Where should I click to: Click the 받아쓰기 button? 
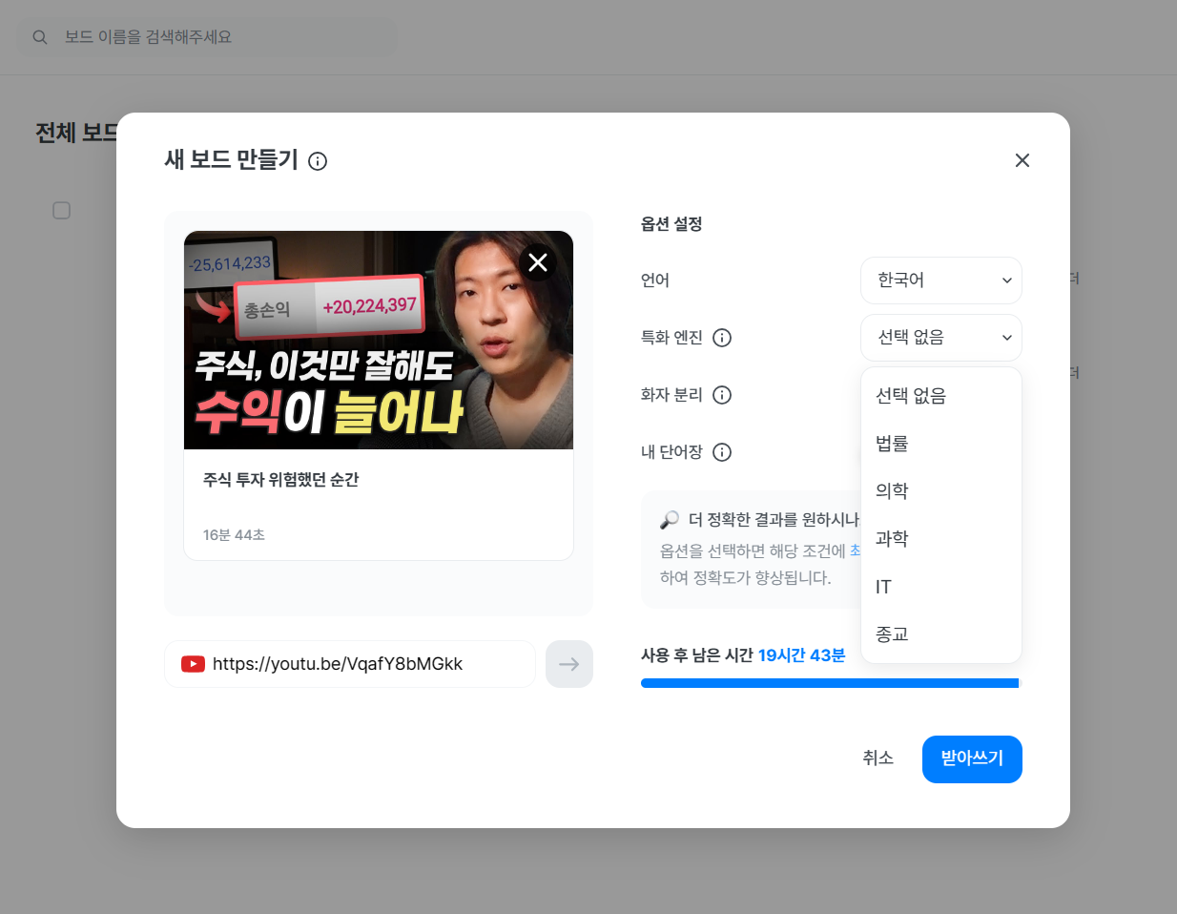[x=972, y=759]
